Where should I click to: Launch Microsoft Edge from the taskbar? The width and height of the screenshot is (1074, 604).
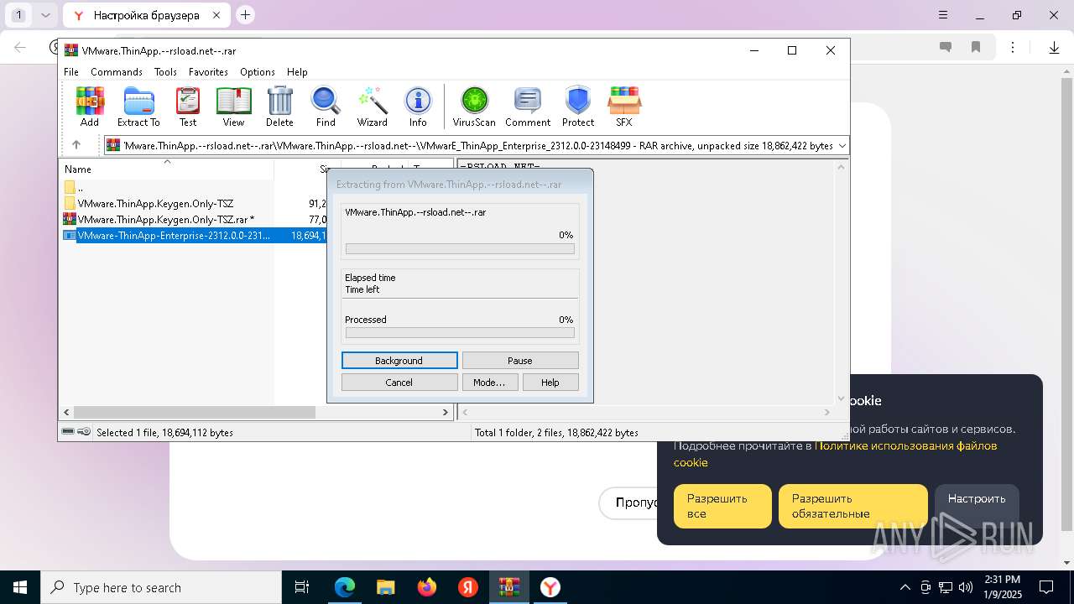pos(344,587)
